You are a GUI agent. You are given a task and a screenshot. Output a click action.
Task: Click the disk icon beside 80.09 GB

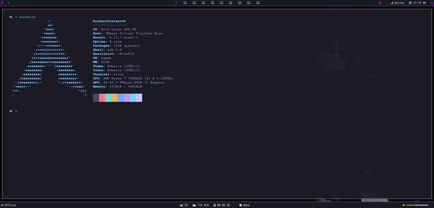pos(214,205)
